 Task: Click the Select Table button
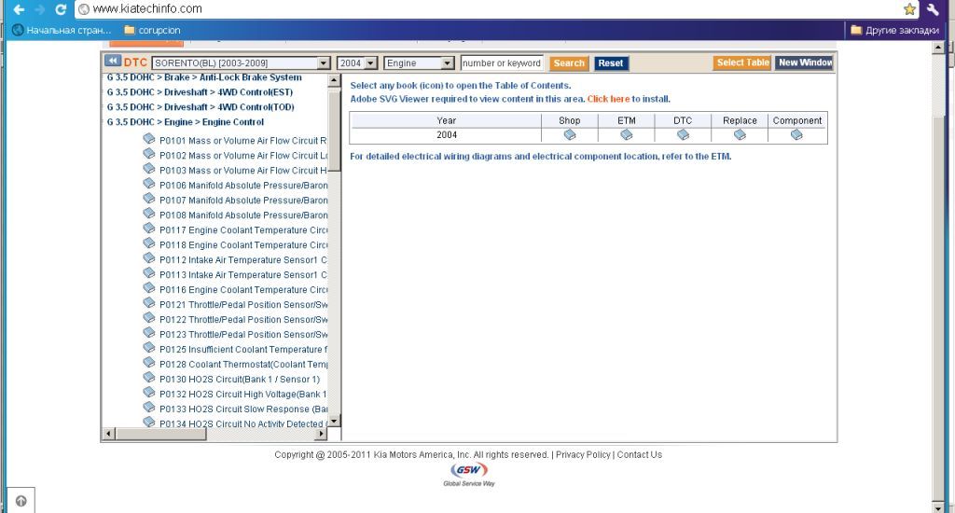742,63
